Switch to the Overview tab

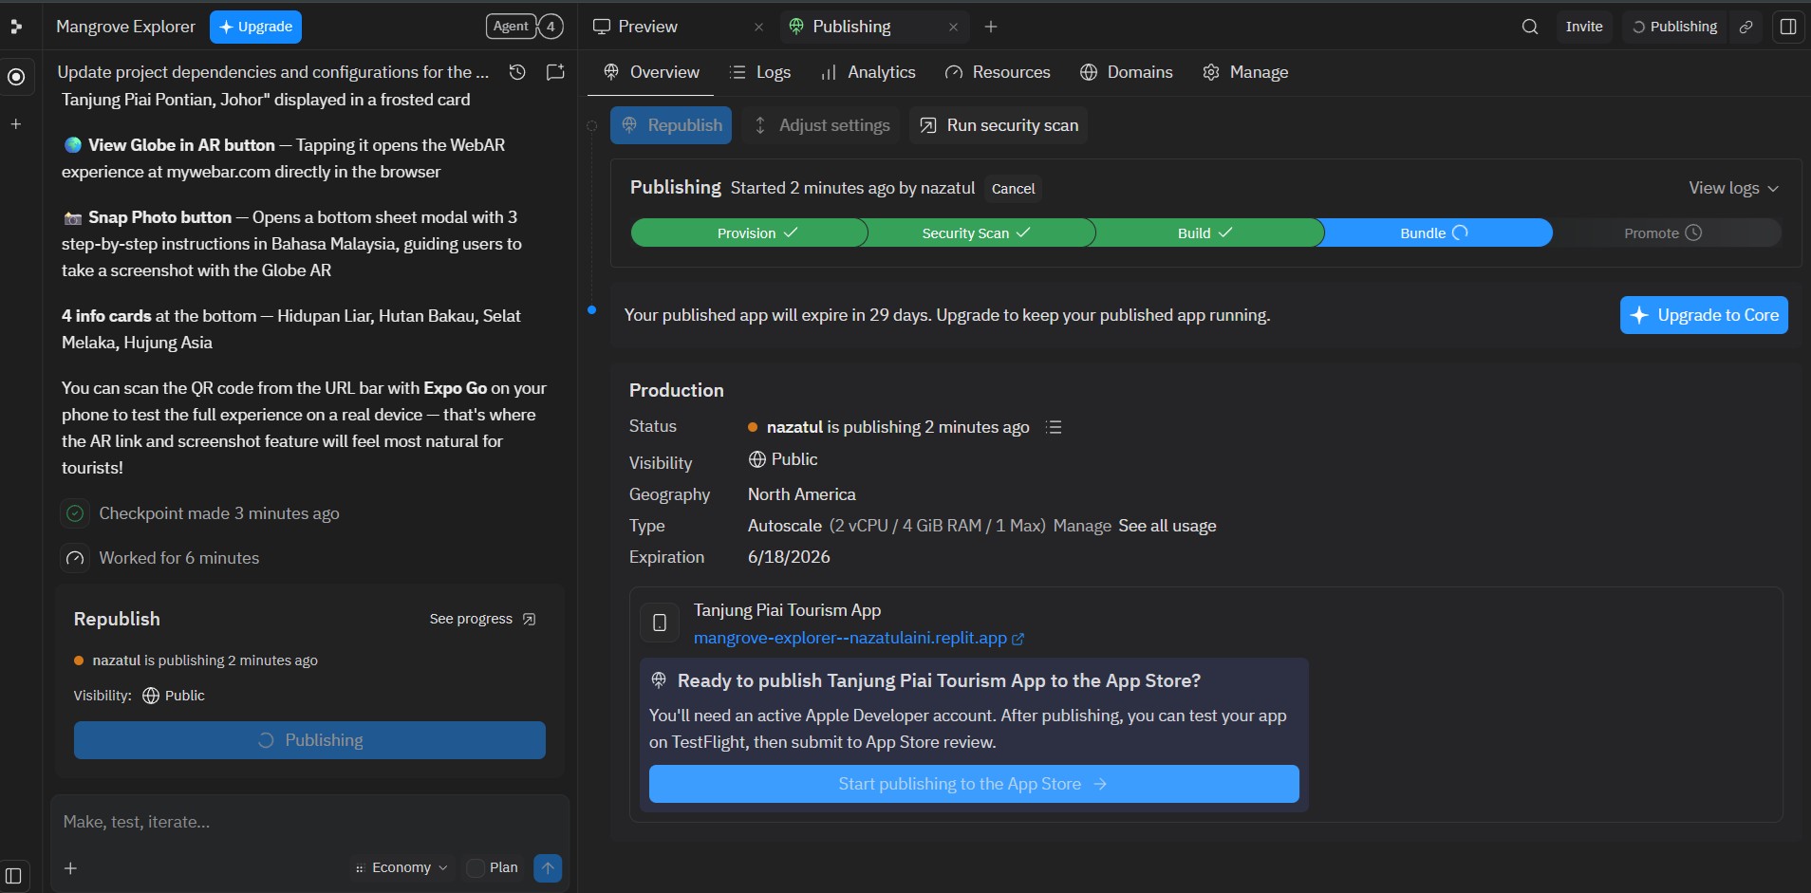click(651, 72)
